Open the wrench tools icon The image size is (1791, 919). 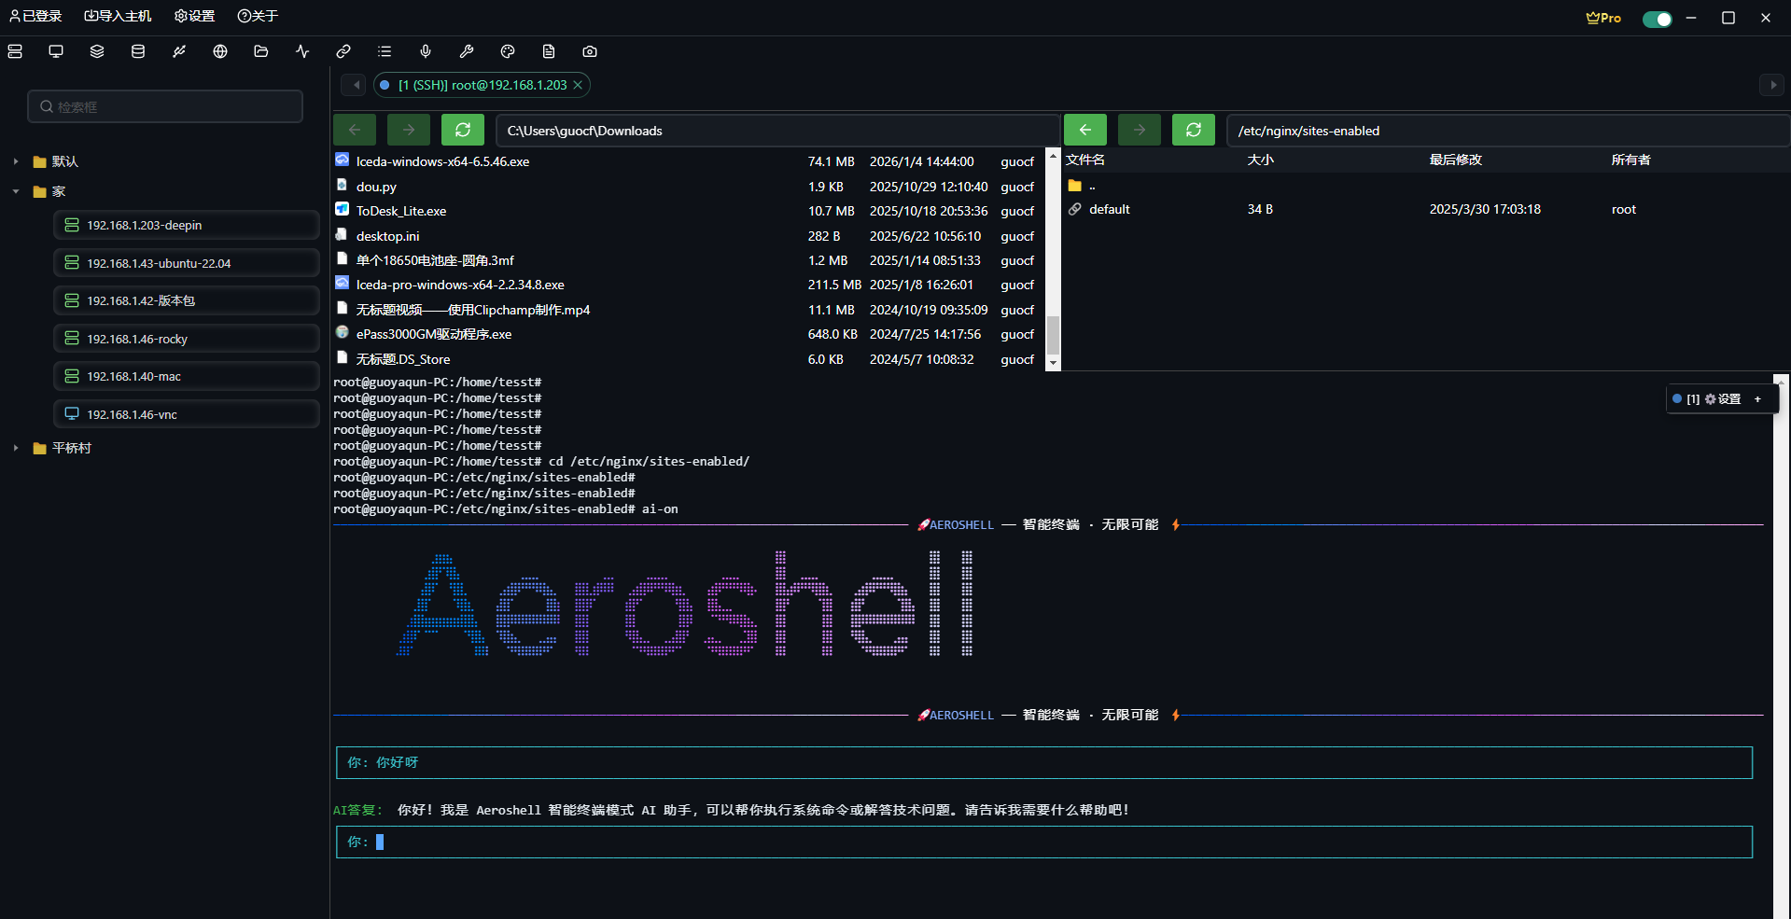click(x=467, y=51)
